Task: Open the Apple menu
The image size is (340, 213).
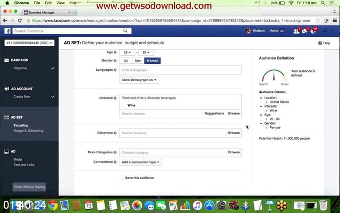Action: (7, 3)
